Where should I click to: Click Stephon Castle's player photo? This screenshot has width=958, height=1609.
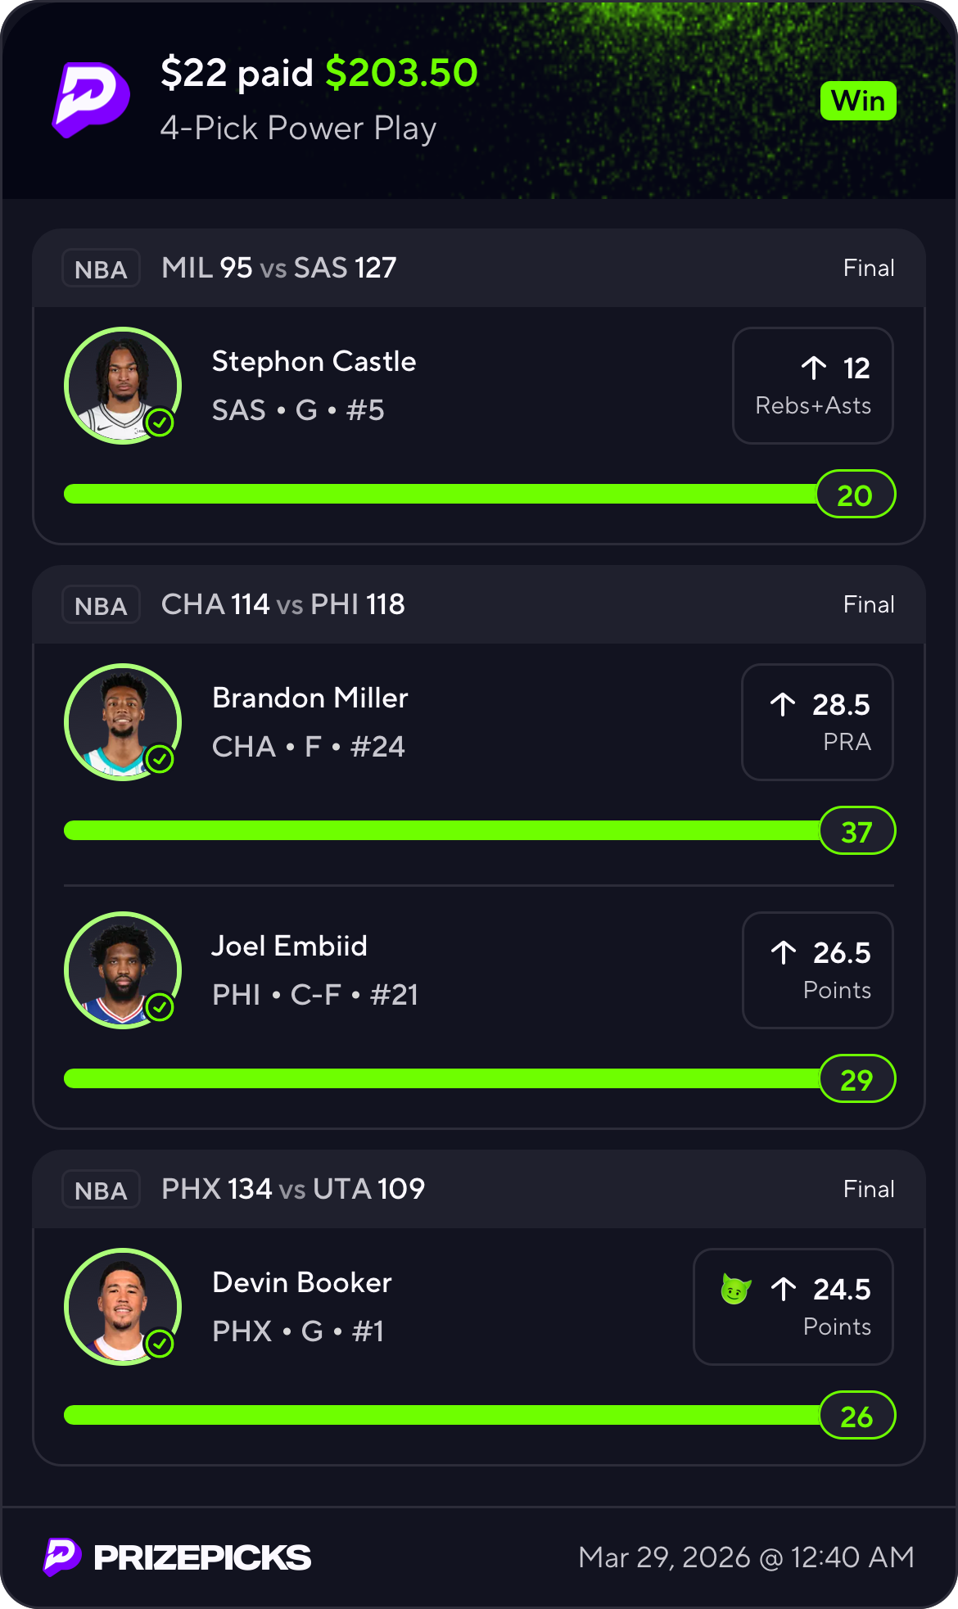point(123,385)
